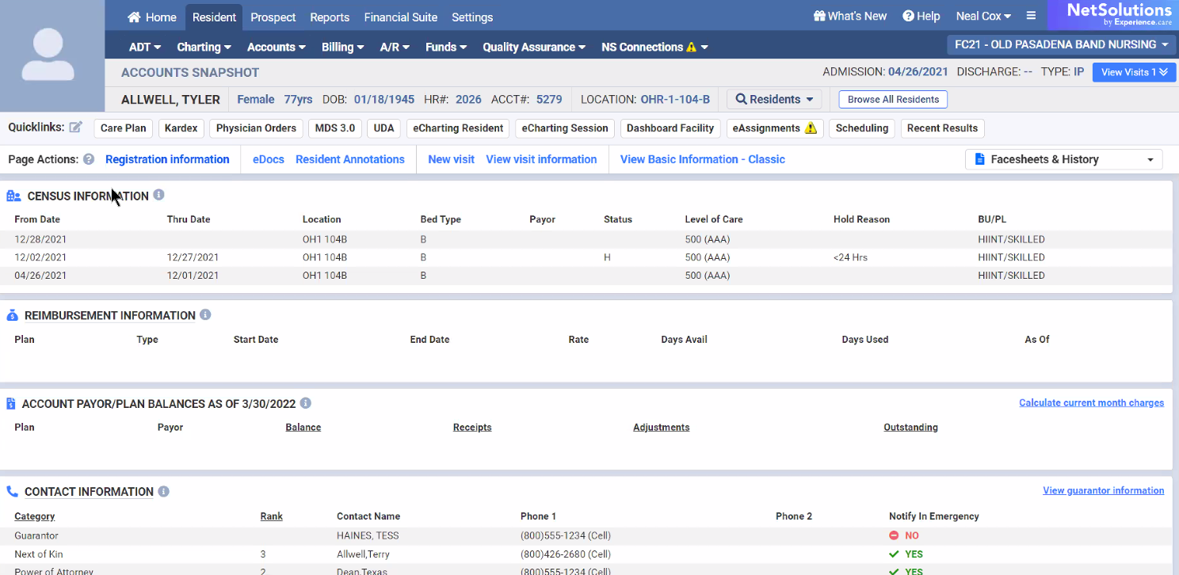Sort balances by the Balance column header
This screenshot has height=575, width=1179.
tap(303, 428)
